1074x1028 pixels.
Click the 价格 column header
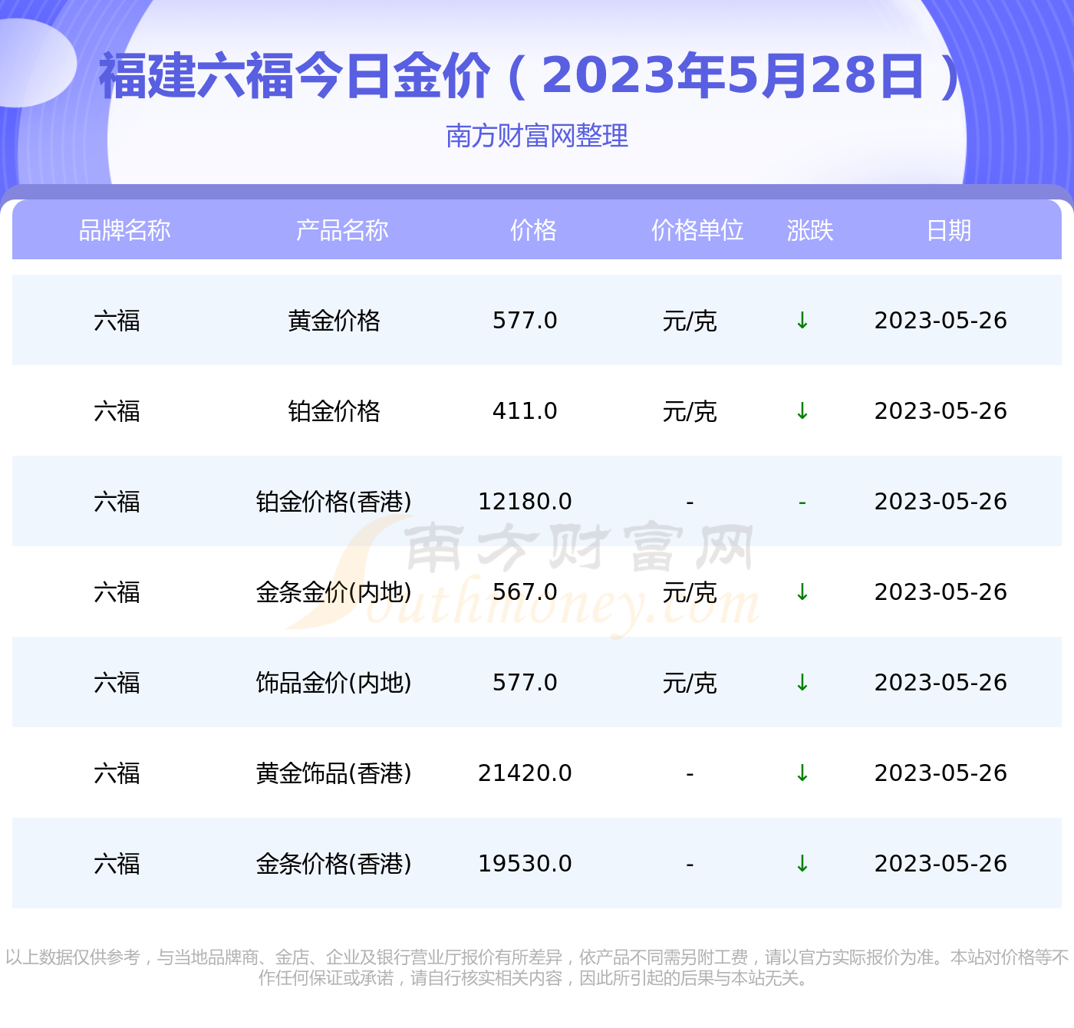(533, 230)
